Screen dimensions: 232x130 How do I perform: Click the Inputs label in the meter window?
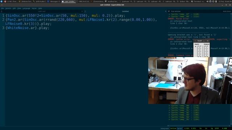tap(197, 44)
